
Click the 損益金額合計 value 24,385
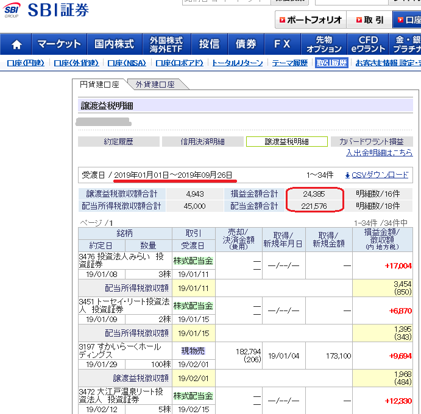pos(314,194)
